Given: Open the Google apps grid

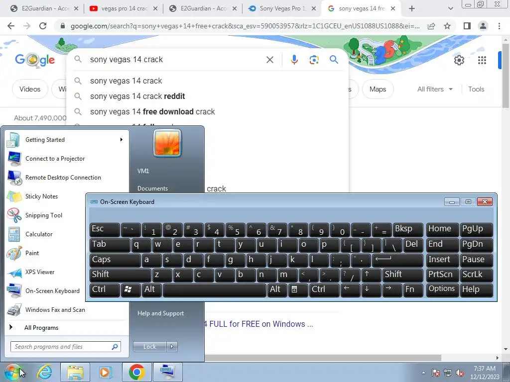Looking at the screenshot, I should pos(482,60).
